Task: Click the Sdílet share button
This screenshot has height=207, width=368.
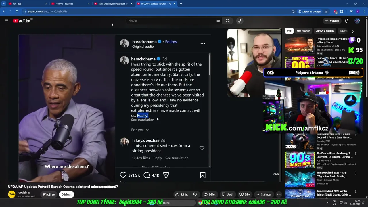Action: tap(210, 194)
